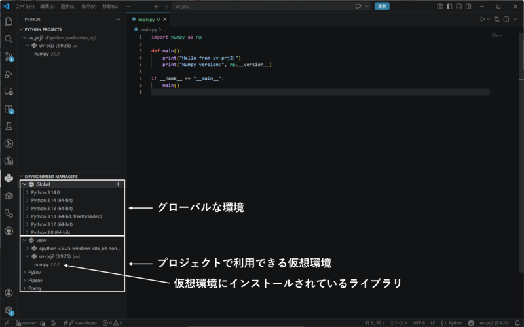
Task: Click the uv-prj2 (3.9.25) interpreter in status bar
Action: [x=495, y=323]
